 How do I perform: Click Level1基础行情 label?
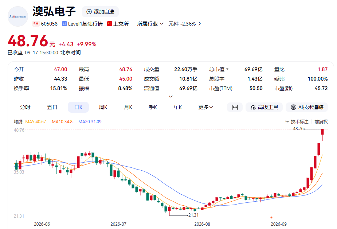[x=85, y=24]
